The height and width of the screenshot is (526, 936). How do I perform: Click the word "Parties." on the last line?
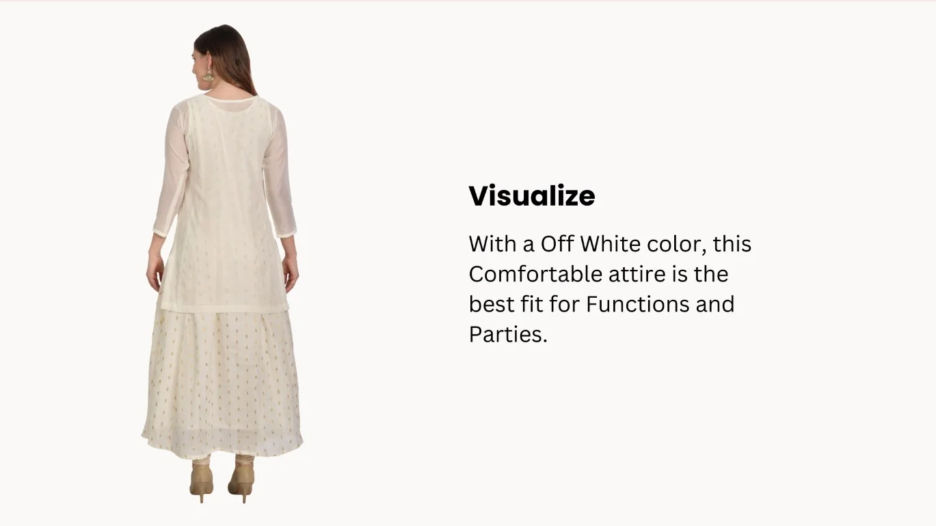[x=508, y=334]
